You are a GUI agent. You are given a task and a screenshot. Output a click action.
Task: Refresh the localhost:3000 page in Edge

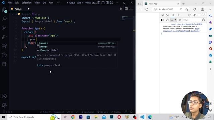147,9
